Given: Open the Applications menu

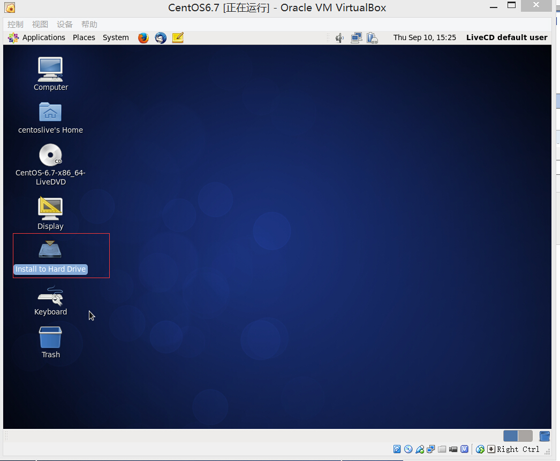Looking at the screenshot, I should (x=37, y=37).
